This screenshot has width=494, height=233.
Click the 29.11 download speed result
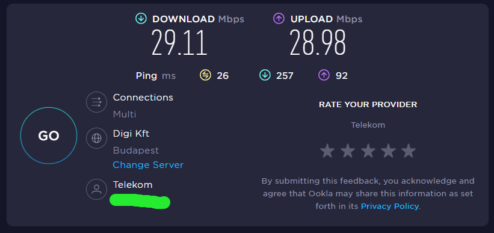(x=179, y=43)
